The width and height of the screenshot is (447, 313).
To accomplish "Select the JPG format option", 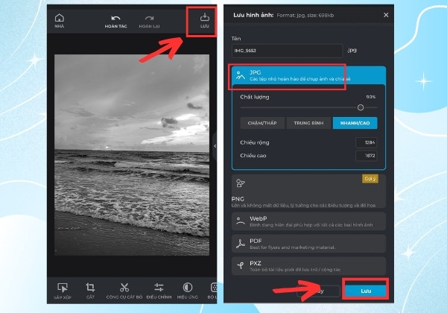I will 308,75.
